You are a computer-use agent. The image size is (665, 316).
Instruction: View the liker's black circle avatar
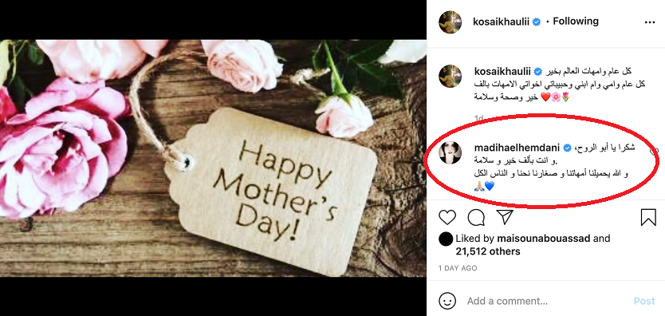tap(445, 239)
